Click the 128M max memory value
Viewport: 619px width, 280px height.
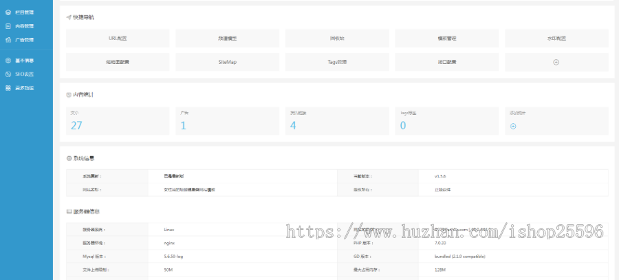coord(439,270)
